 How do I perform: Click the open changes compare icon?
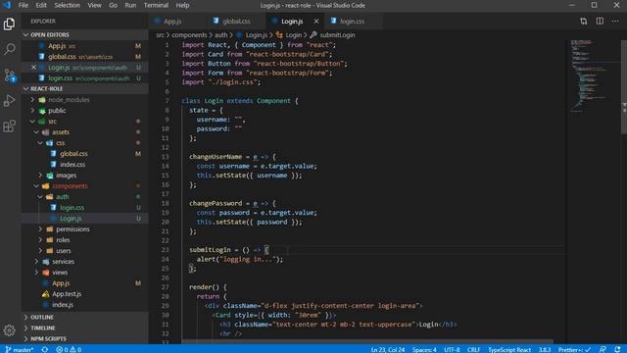pyautogui.click(x=584, y=22)
